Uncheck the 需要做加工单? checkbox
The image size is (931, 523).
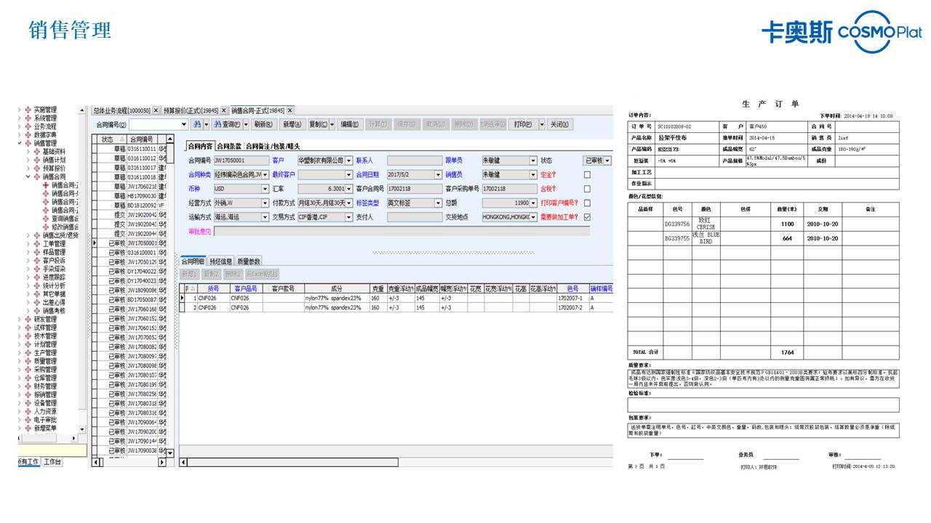point(587,217)
